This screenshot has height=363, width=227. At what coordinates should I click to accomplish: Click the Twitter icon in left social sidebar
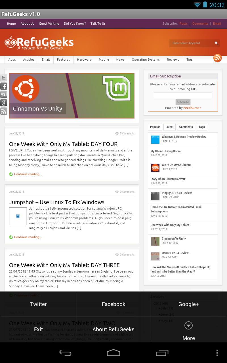click(x=3, y=78)
